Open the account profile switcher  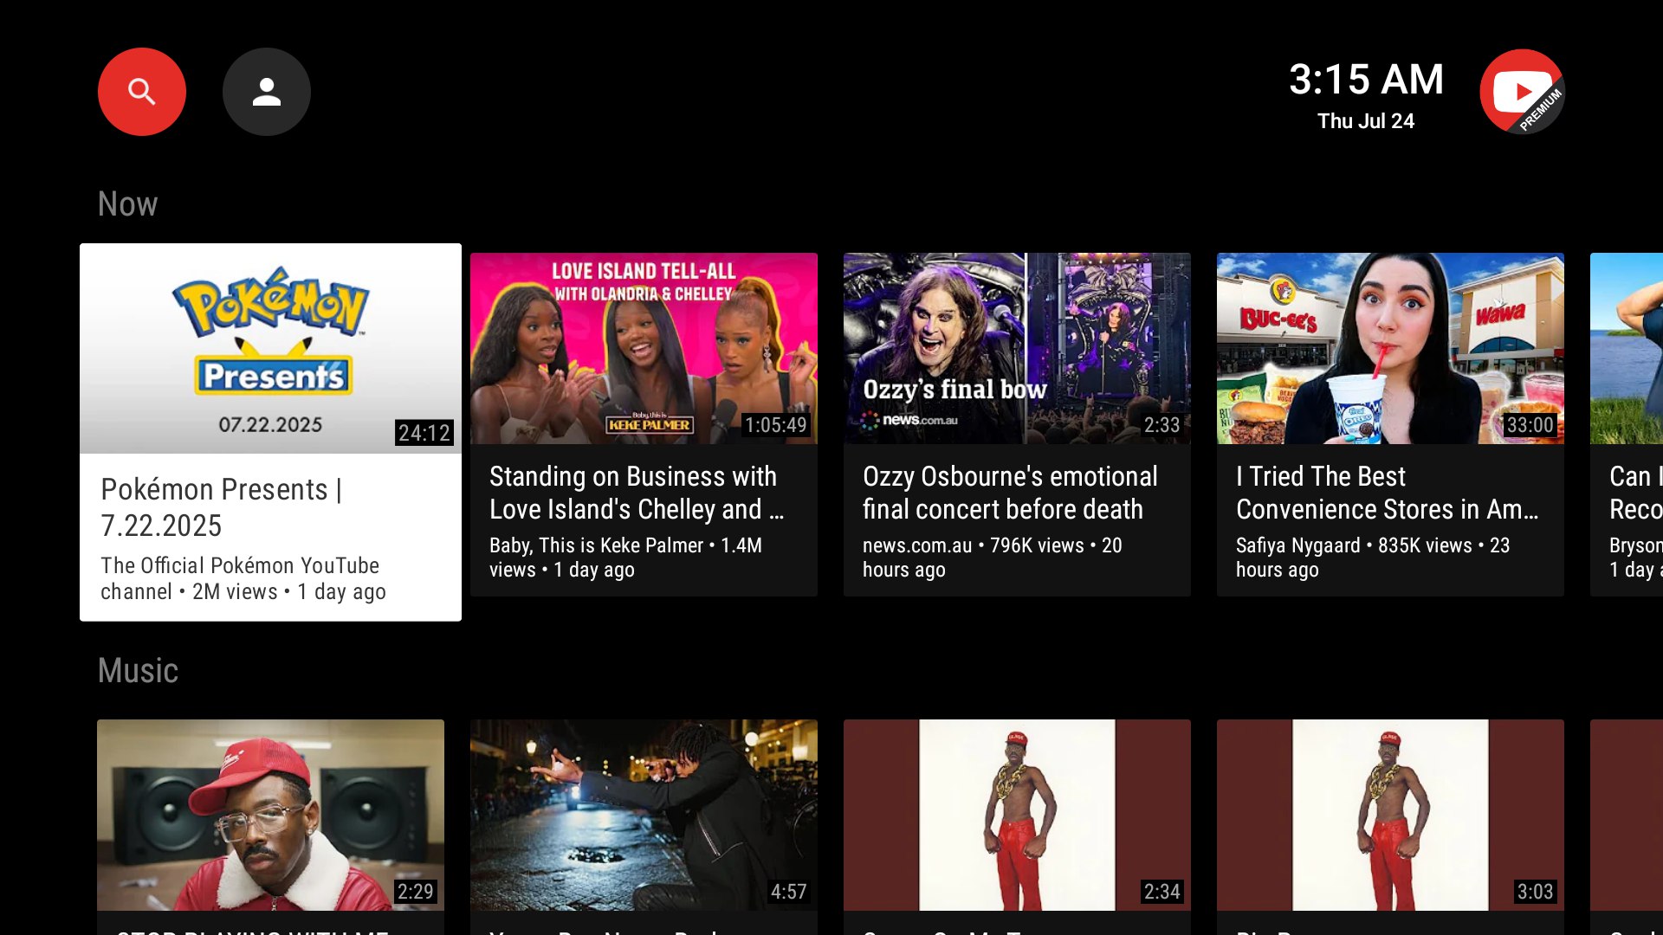coord(266,91)
